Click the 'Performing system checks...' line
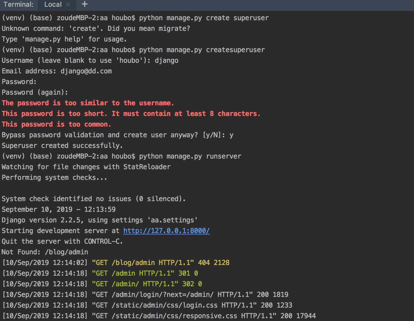The width and height of the screenshot is (414, 321). tap(54, 178)
